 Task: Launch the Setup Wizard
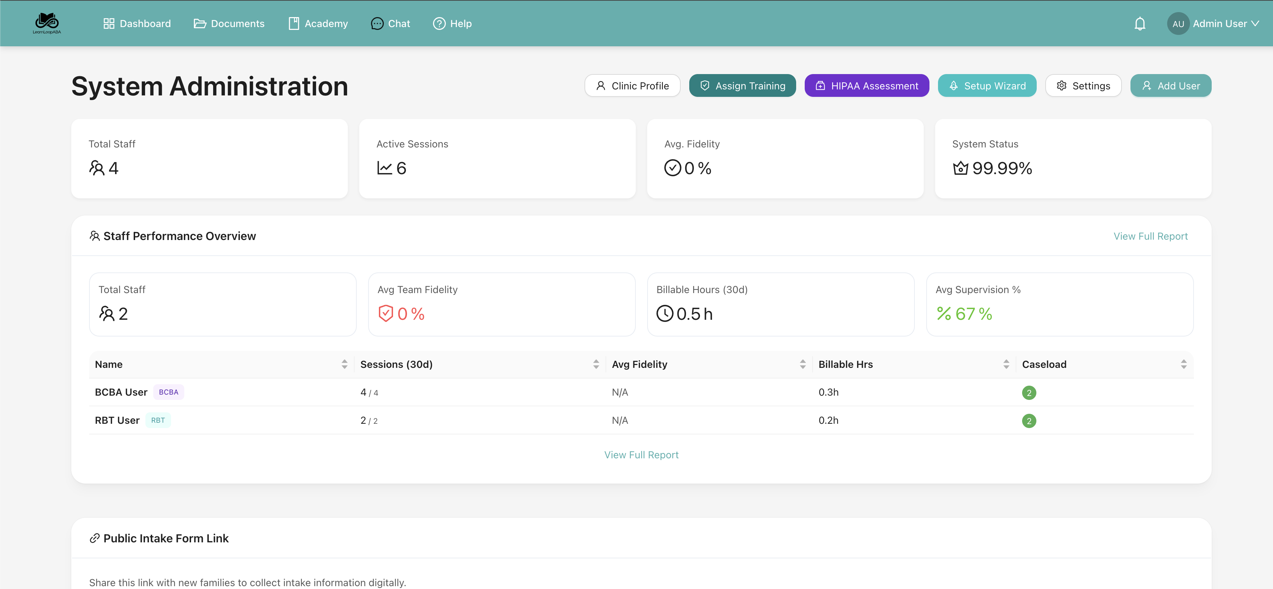tap(987, 85)
